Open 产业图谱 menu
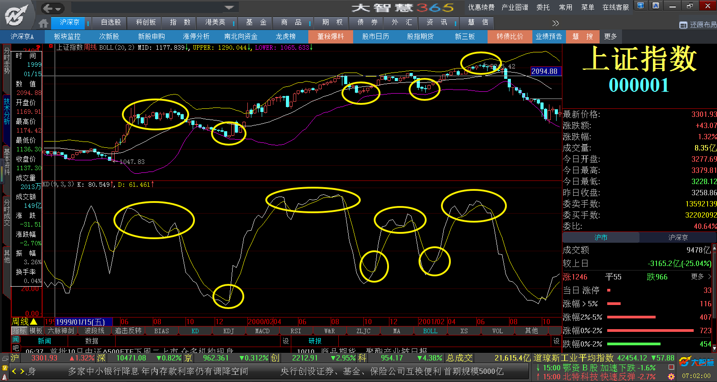717x382 pixels. (515, 7)
